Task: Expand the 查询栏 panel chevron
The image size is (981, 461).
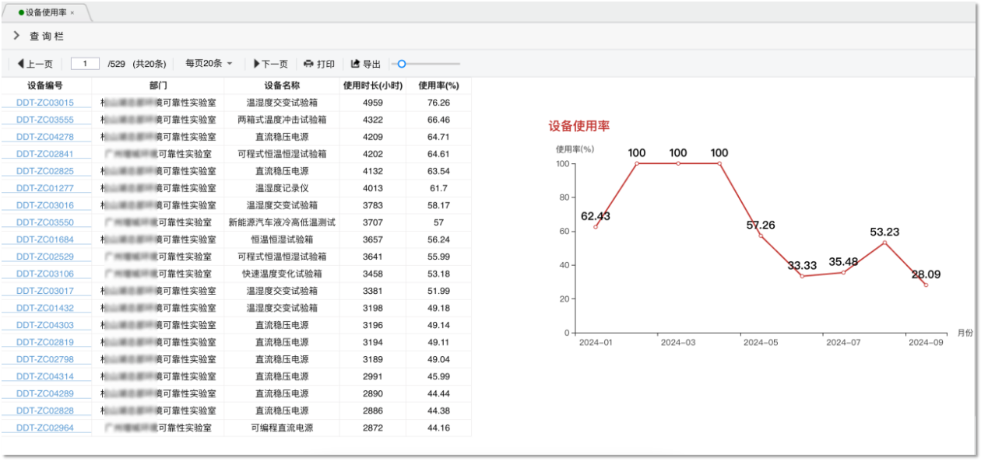Action: (x=16, y=36)
